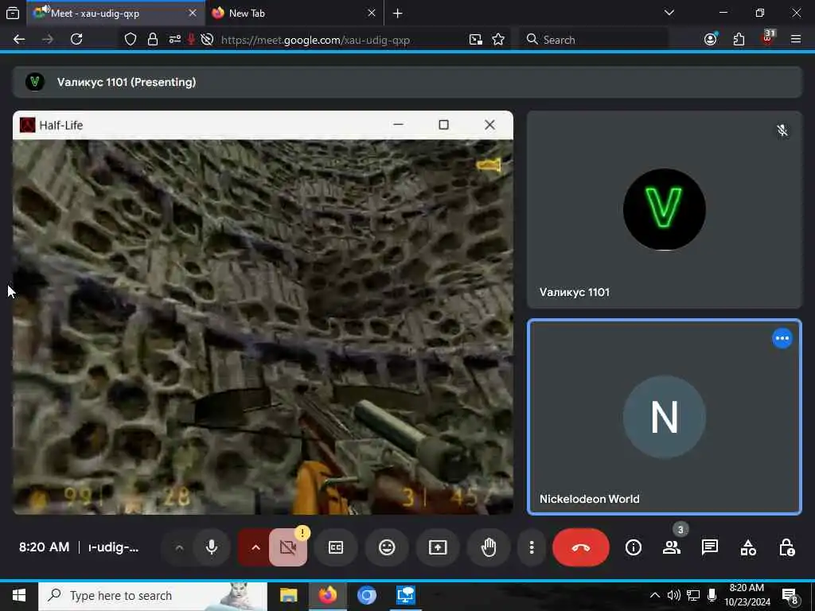
Task: Show site information padlock
Action: 152,40
